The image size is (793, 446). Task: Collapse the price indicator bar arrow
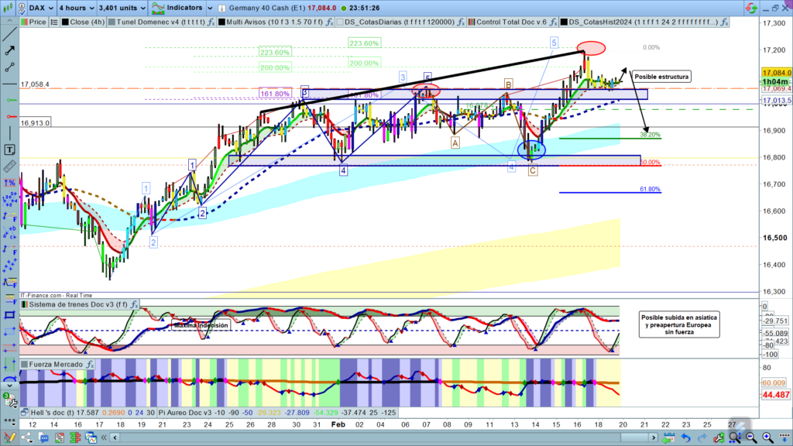coord(11,22)
